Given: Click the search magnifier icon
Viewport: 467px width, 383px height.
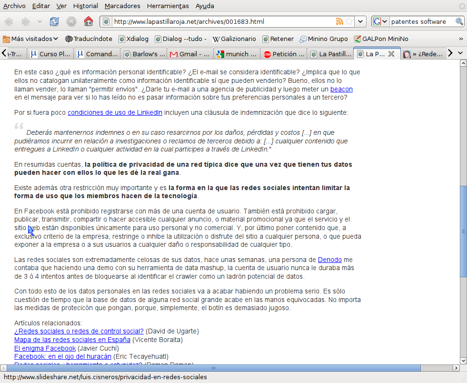Looking at the screenshot, I should (459, 21).
